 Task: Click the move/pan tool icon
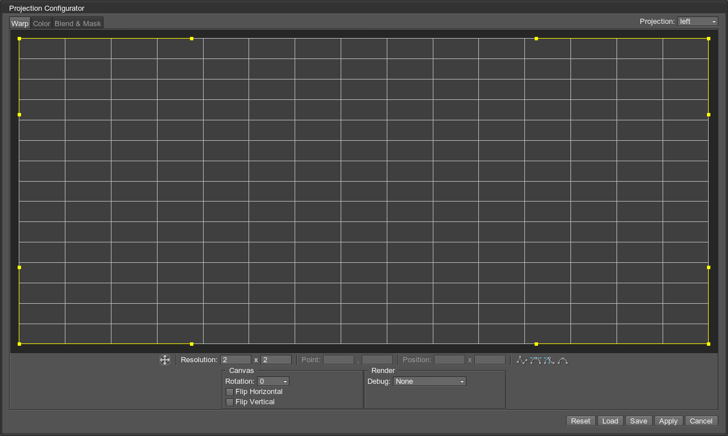click(x=165, y=360)
